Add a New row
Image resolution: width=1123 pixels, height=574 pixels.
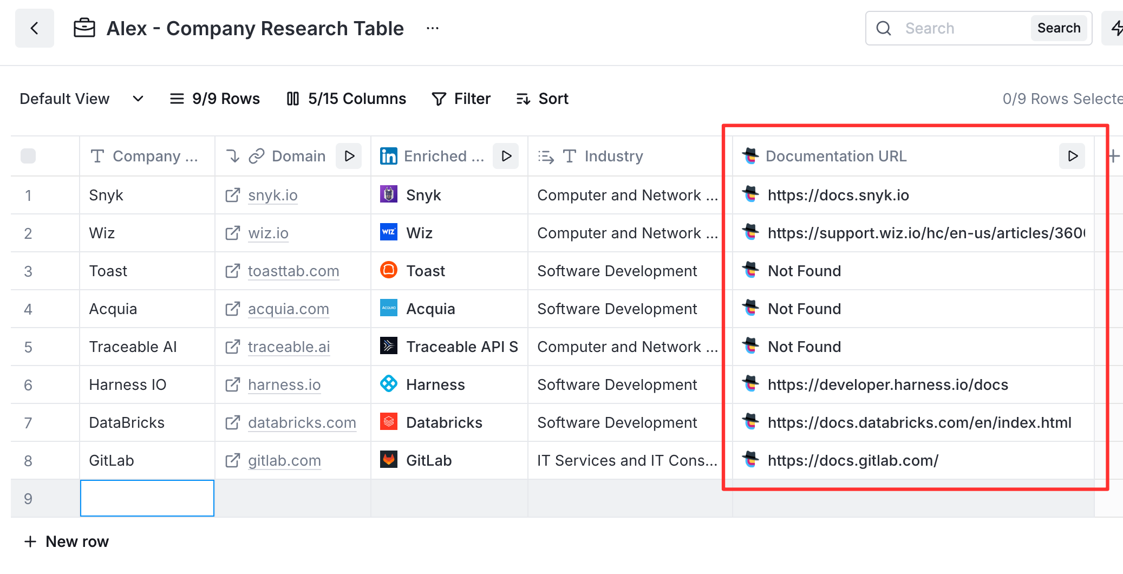click(67, 542)
